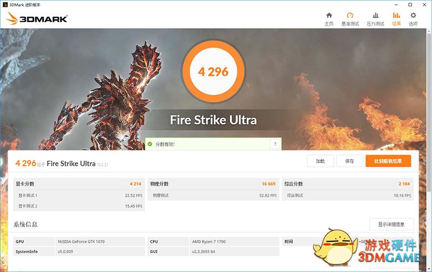
Task: Open the Home (主页) icon
Action: [x=329, y=16]
